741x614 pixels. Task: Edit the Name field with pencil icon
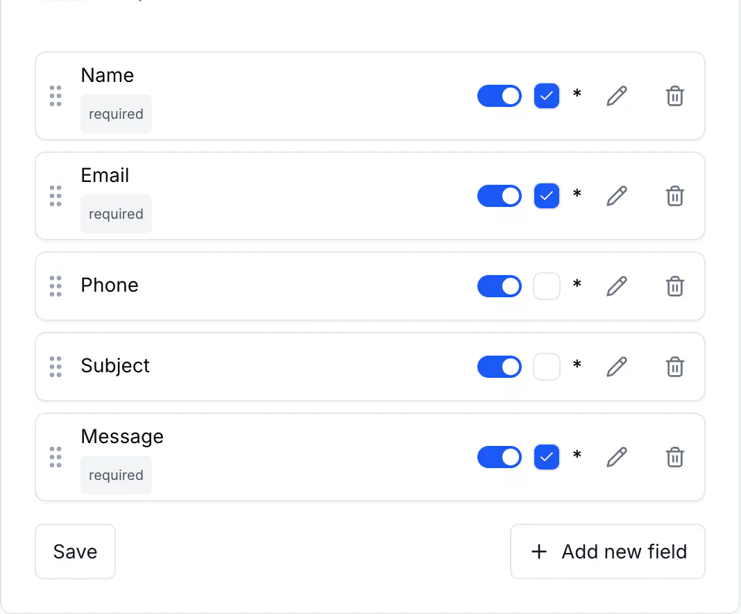[617, 96]
